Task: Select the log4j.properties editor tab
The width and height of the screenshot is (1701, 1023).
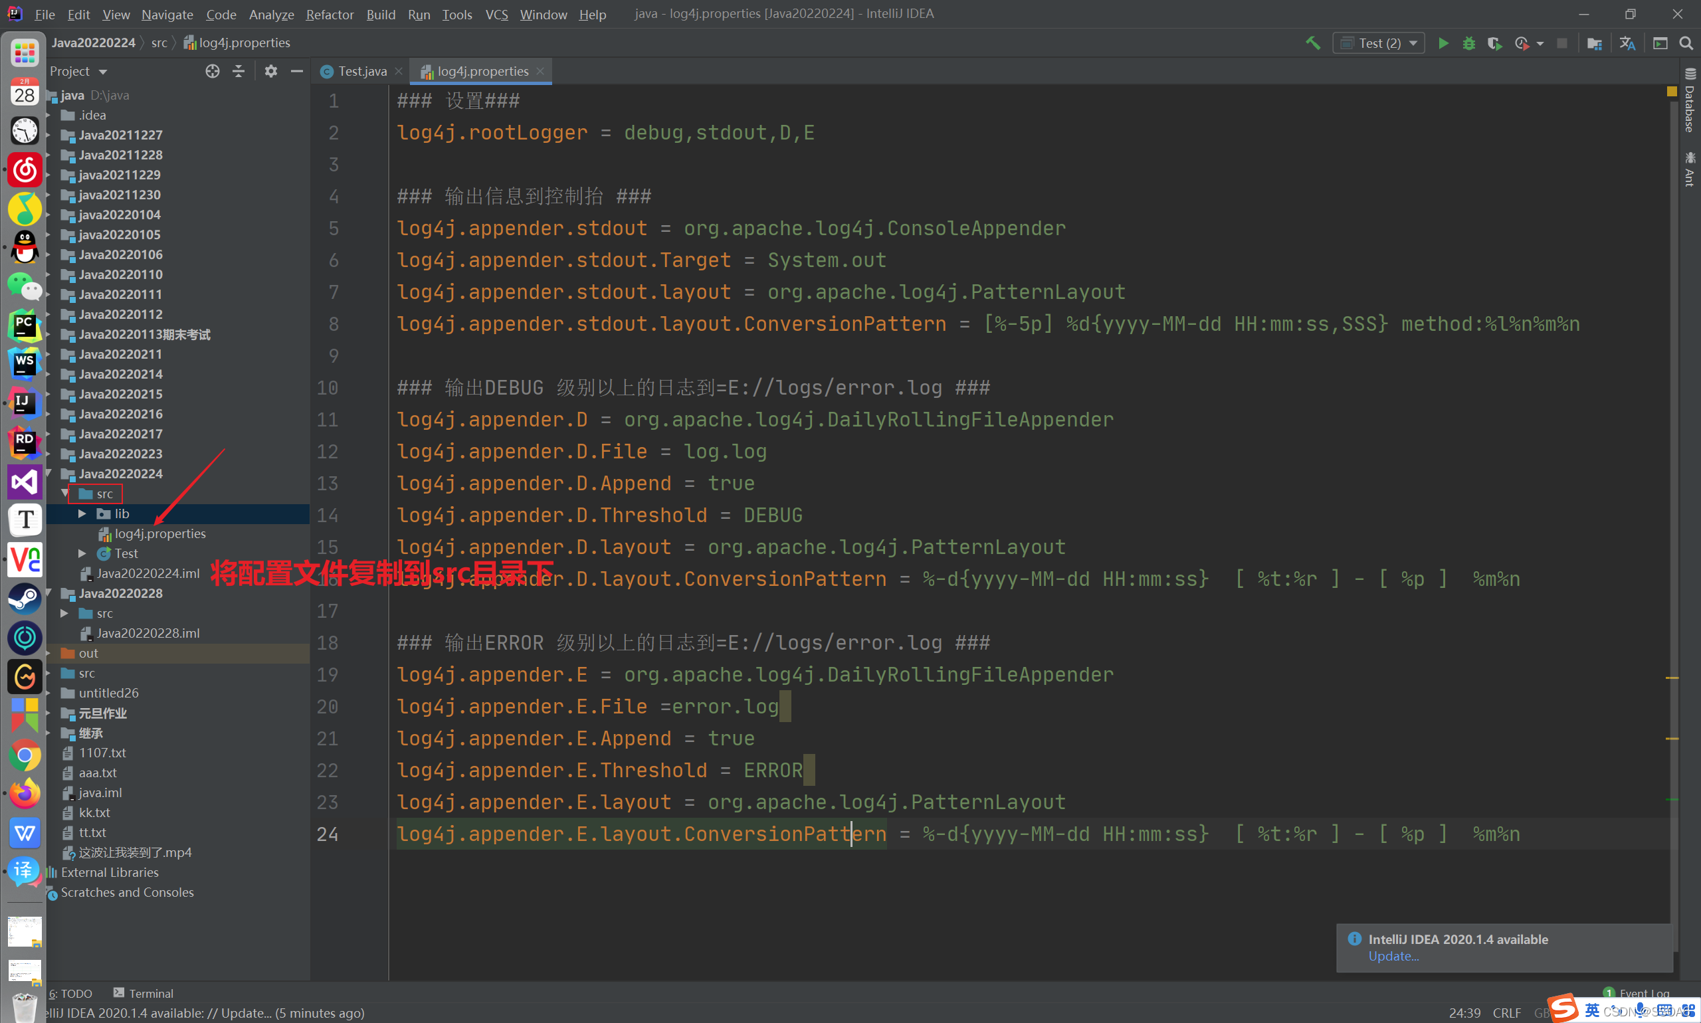Action: pyautogui.click(x=482, y=71)
